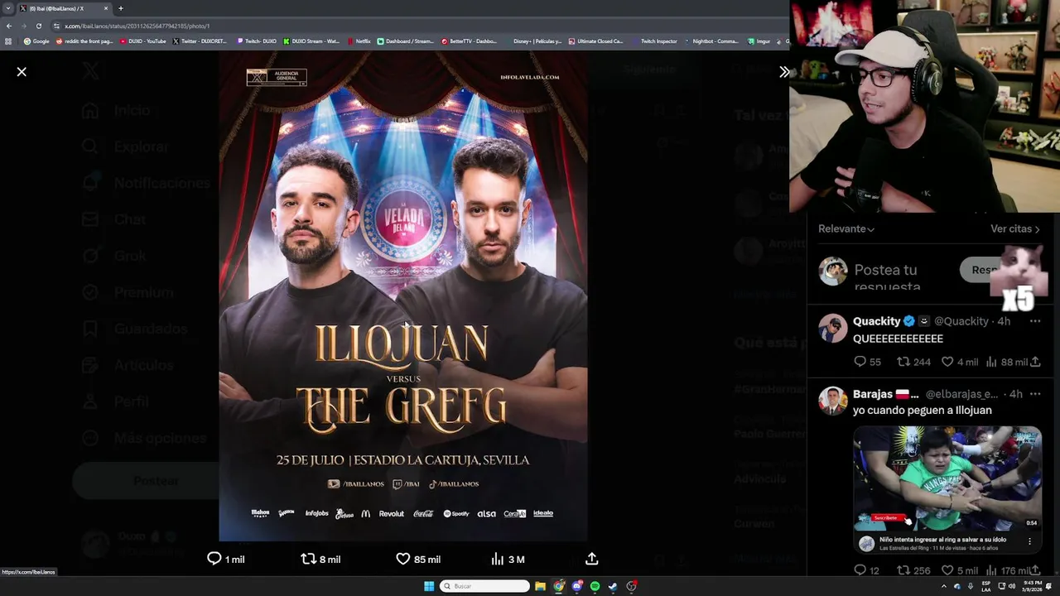The width and height of the screenshot is (1060, 596).
Task: Click the taskbar Buscar search box
Action: (x=484, y=586)
